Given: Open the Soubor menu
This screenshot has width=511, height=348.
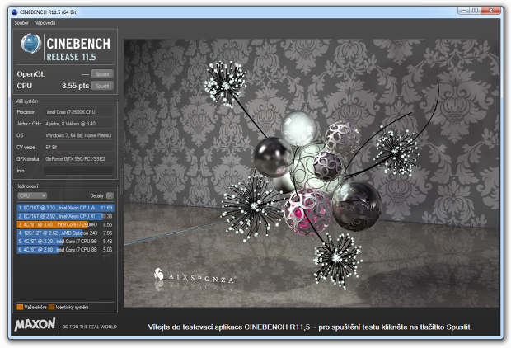Looking at the screenshot, I should pyautogui.click(x=21, y=22).
